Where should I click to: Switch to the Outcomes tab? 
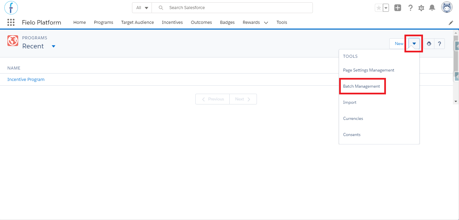(201, 23)
